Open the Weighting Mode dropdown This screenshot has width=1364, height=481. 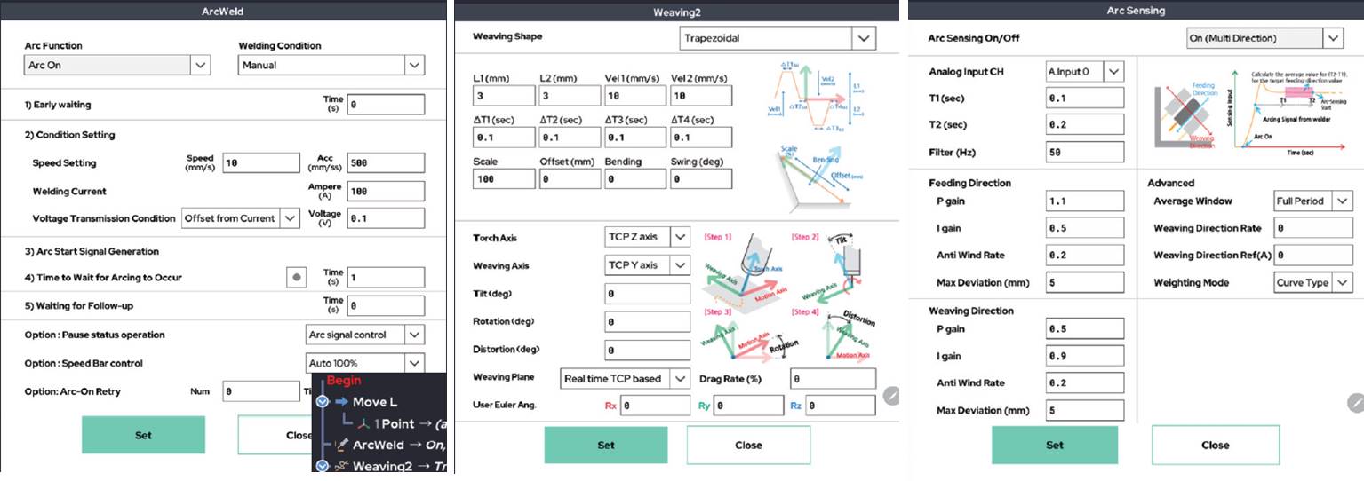click(1313, 283)
